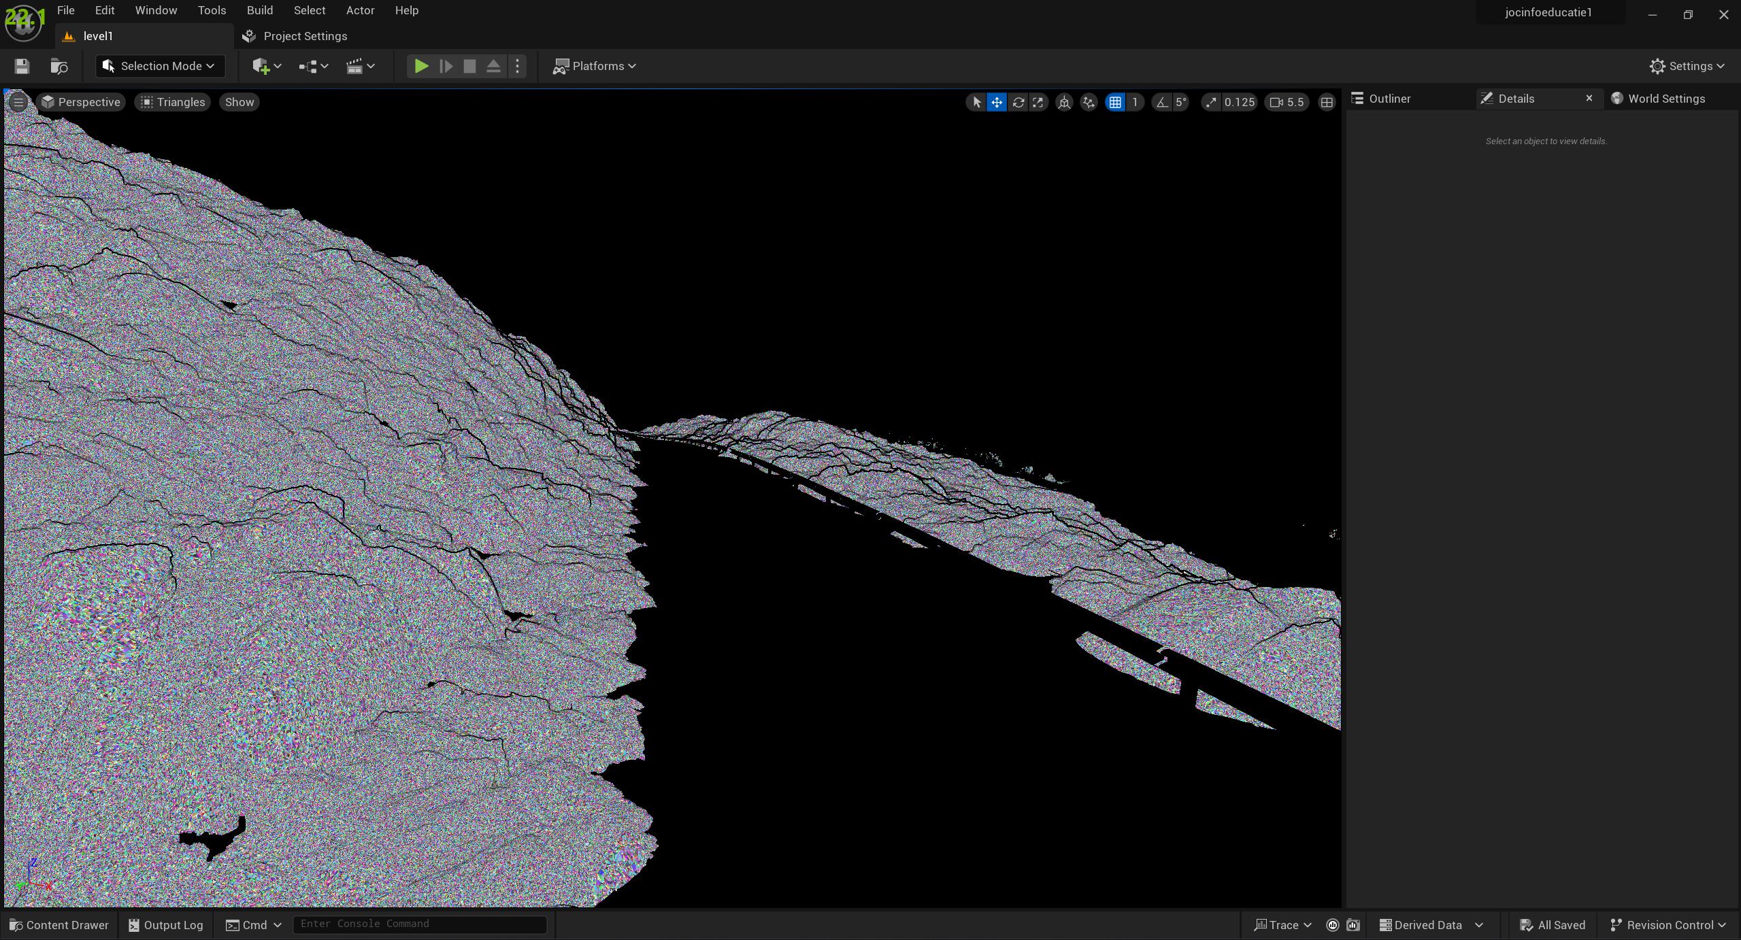Image resolution: width=1741 pixels, height=940 pixels.
Task: Open the Build menu
Action: [x=259, y=10]
